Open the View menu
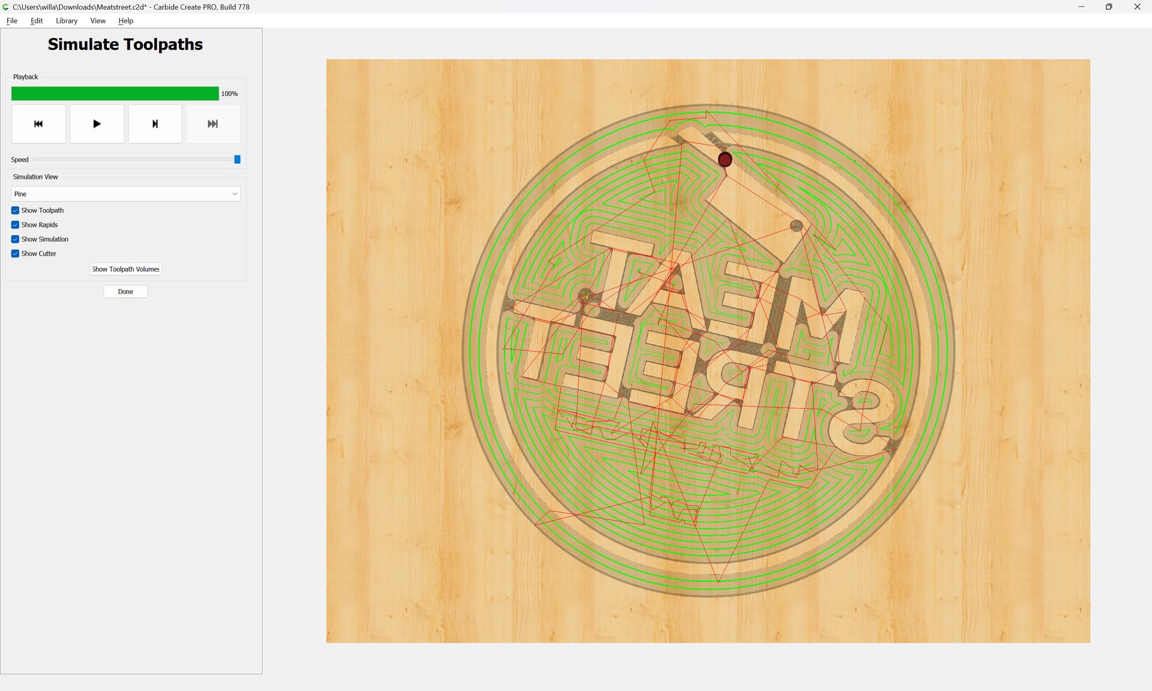Screen dimensions: 1152x691 point(98,20)
